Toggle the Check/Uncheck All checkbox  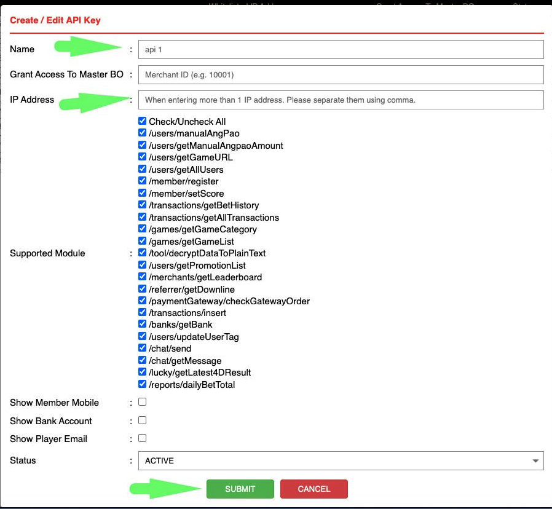(x=142, y=121)
